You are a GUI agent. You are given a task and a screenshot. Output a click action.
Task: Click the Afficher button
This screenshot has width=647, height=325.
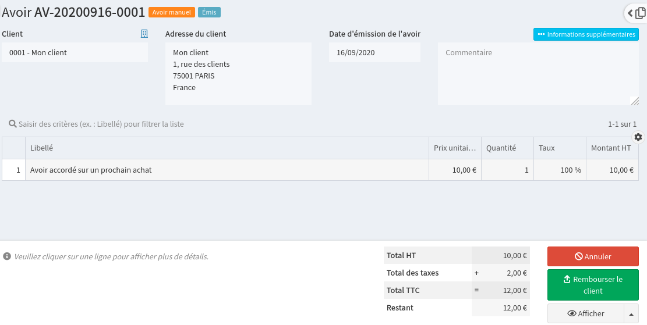pos(585,314)
